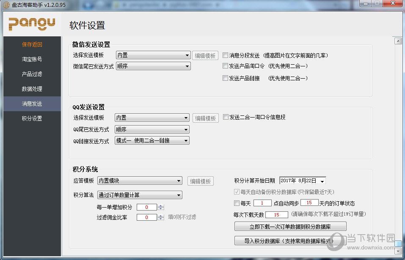Image resolution: width=405 pixels, height=260 pixels.
Task: Expand QQ尾巴发送方式 dropdown
Action: coord(152,129)
